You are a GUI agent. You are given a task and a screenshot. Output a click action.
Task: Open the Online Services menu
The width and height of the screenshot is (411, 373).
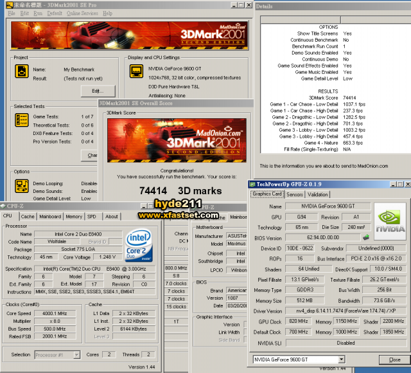pos(82,13)
